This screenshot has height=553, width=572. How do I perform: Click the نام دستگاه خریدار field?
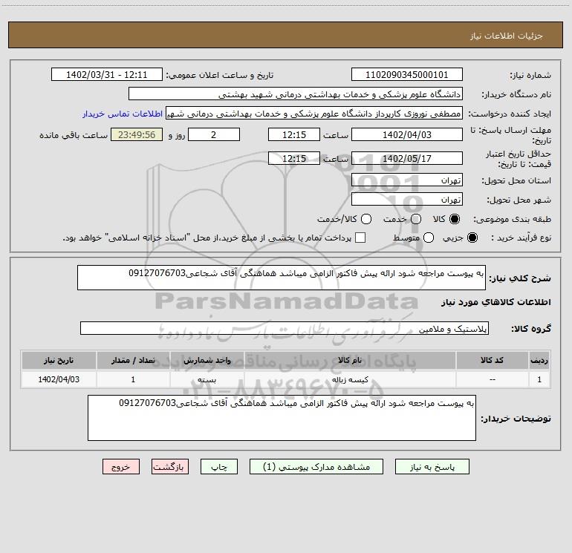(x=296, y=94)
